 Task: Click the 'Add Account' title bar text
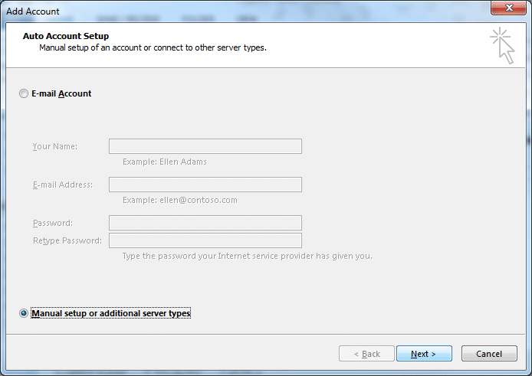[x=32, y=11]
